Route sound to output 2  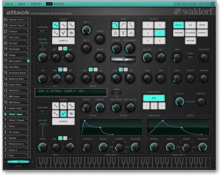point(160,25)
